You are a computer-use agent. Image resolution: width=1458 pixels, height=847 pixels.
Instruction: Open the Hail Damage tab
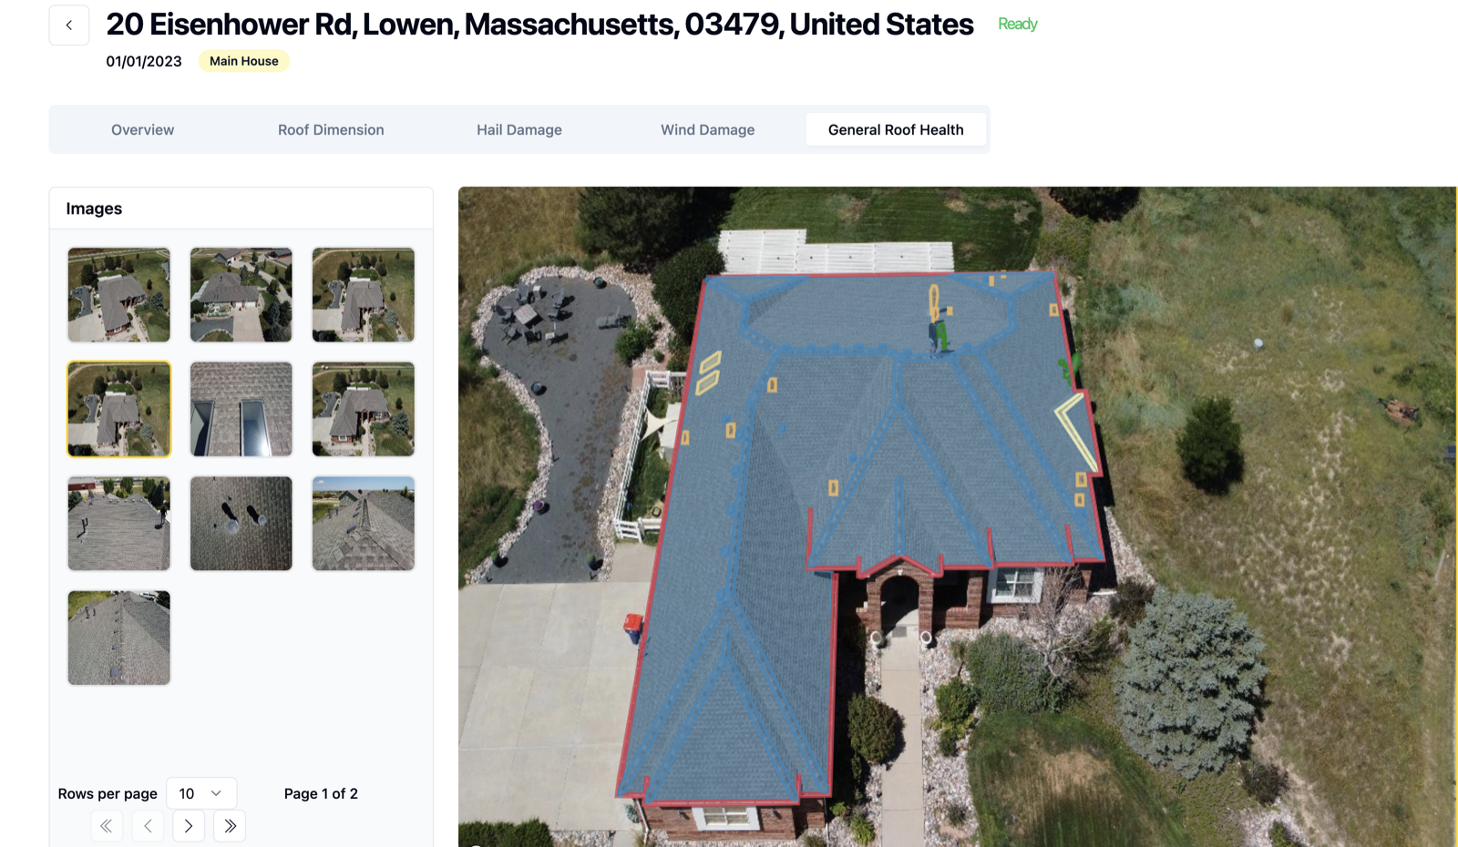click(519, 129)
